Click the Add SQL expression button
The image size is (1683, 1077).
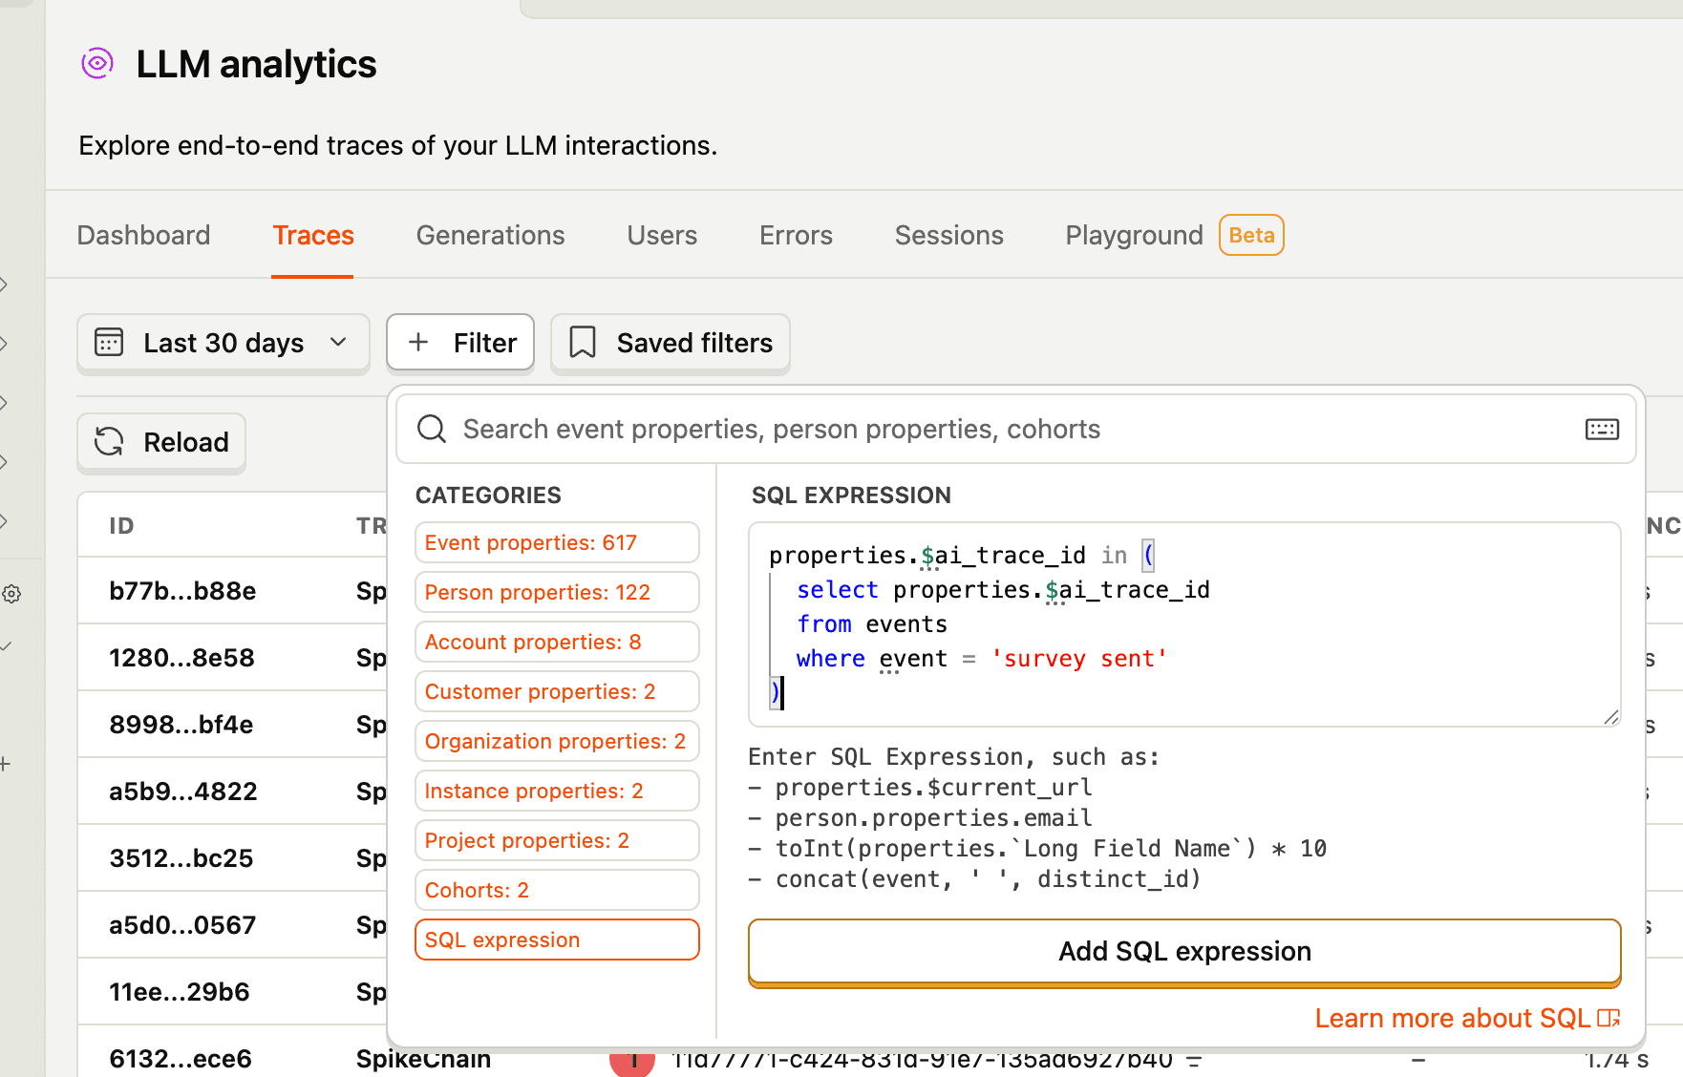click(x=1183, y=951)
